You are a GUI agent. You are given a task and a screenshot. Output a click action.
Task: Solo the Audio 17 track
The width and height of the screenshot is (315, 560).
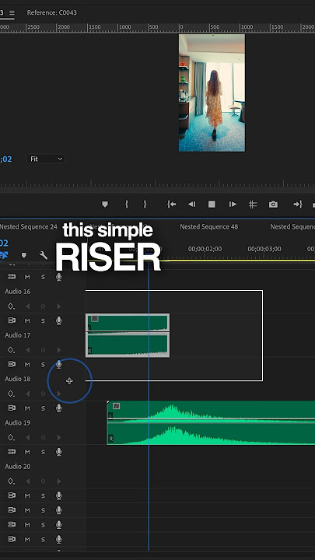click(x=43, y=320)
